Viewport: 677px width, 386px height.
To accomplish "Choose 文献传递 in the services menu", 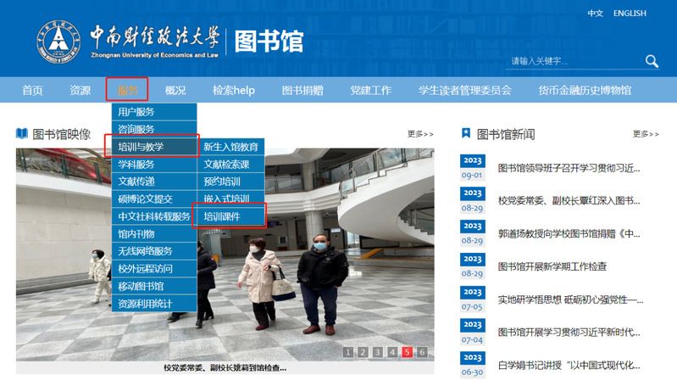I will [x=136, y=182].
